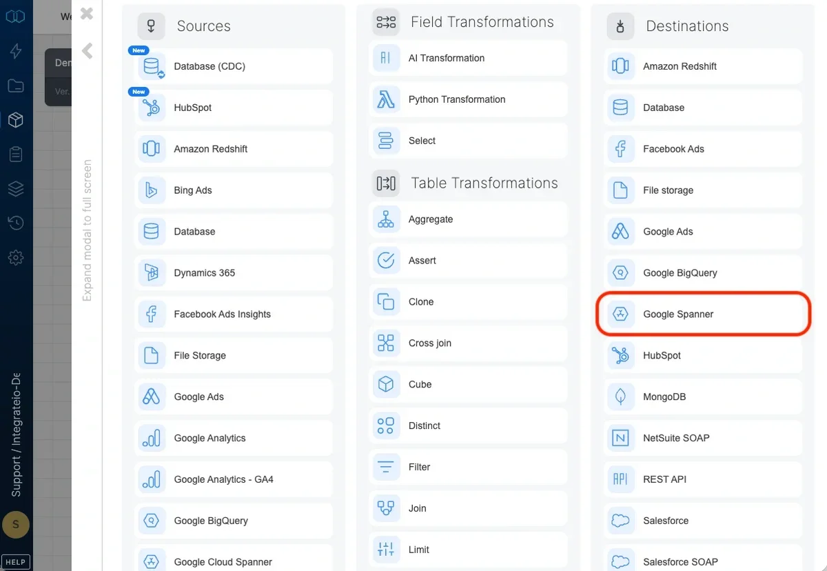
Task: Add a Select field transformation
Action: [468, 141]
